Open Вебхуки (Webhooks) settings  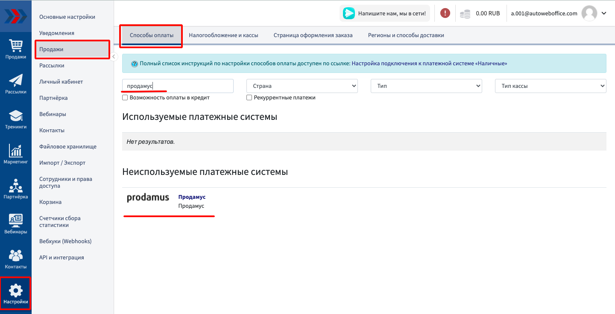pos(65,241)
